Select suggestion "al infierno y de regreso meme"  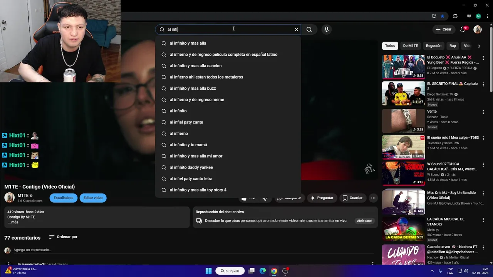point(228,100)
